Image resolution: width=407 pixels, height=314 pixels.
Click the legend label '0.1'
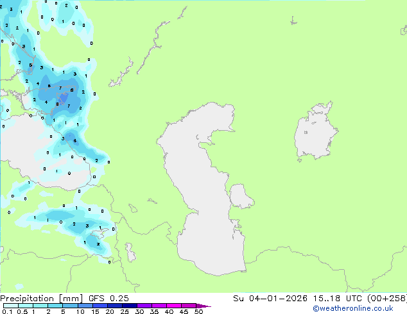point(7,311)
